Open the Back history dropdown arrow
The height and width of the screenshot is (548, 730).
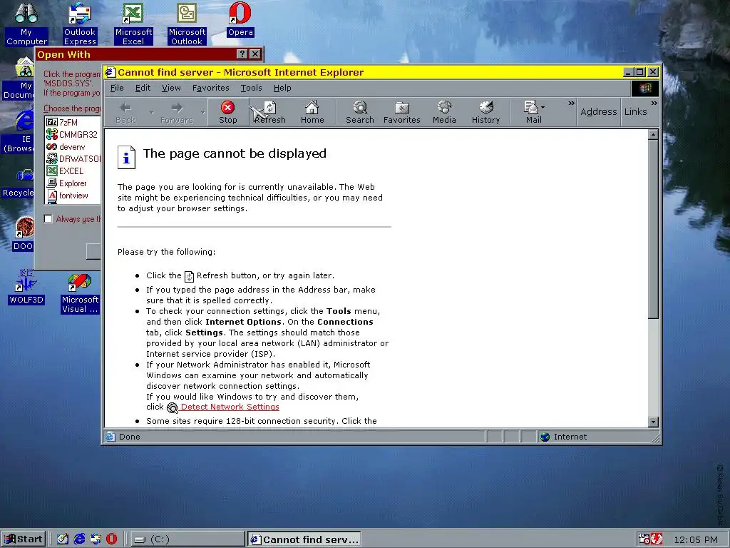point(151,112)
